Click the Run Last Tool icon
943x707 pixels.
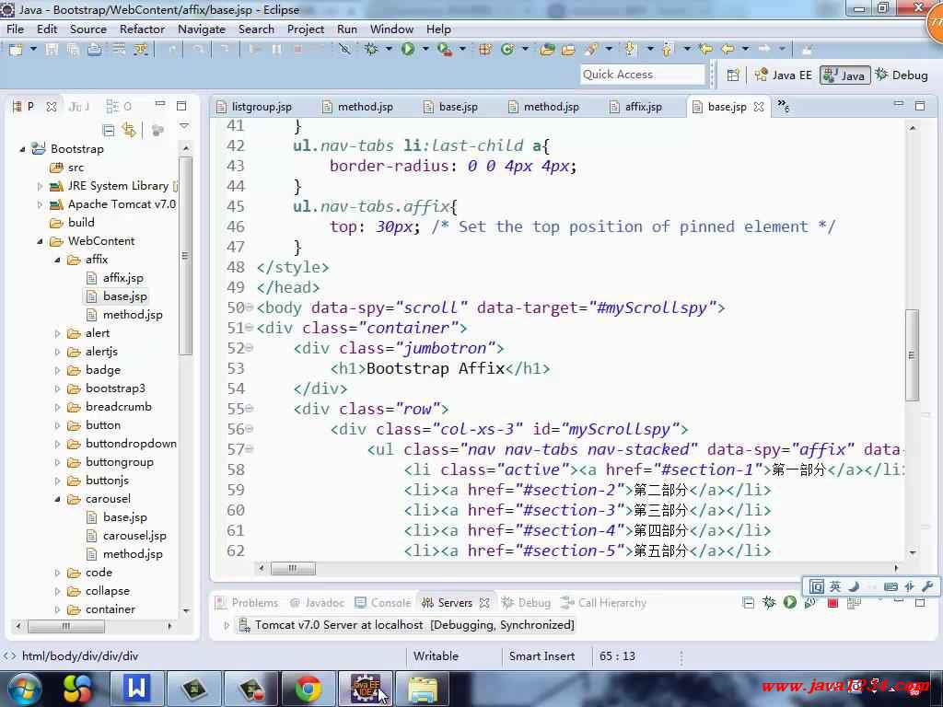(445, 50)
